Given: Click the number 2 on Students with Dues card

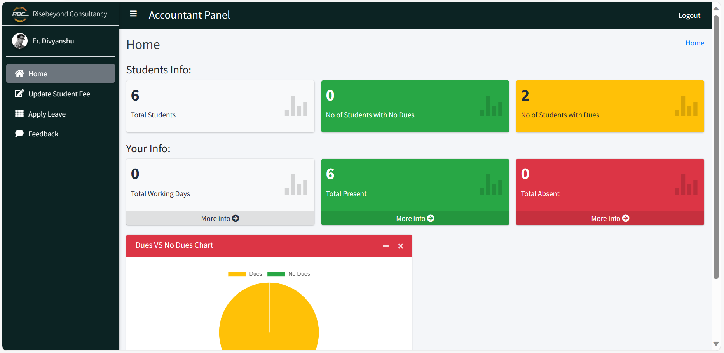Looking at the screenshot, I should [525, 96].
